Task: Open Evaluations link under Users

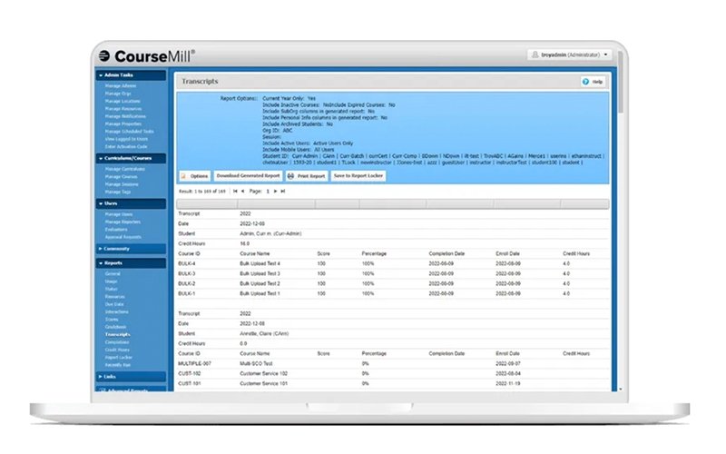Action: click(116, 230)
